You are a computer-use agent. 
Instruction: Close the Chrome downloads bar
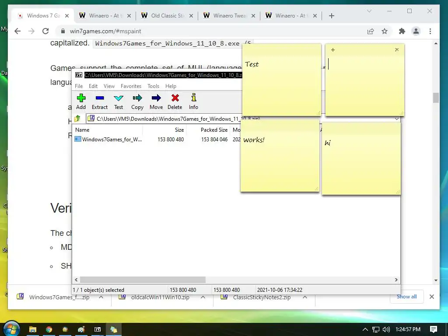pyautogui.click(x=432, y=297)
